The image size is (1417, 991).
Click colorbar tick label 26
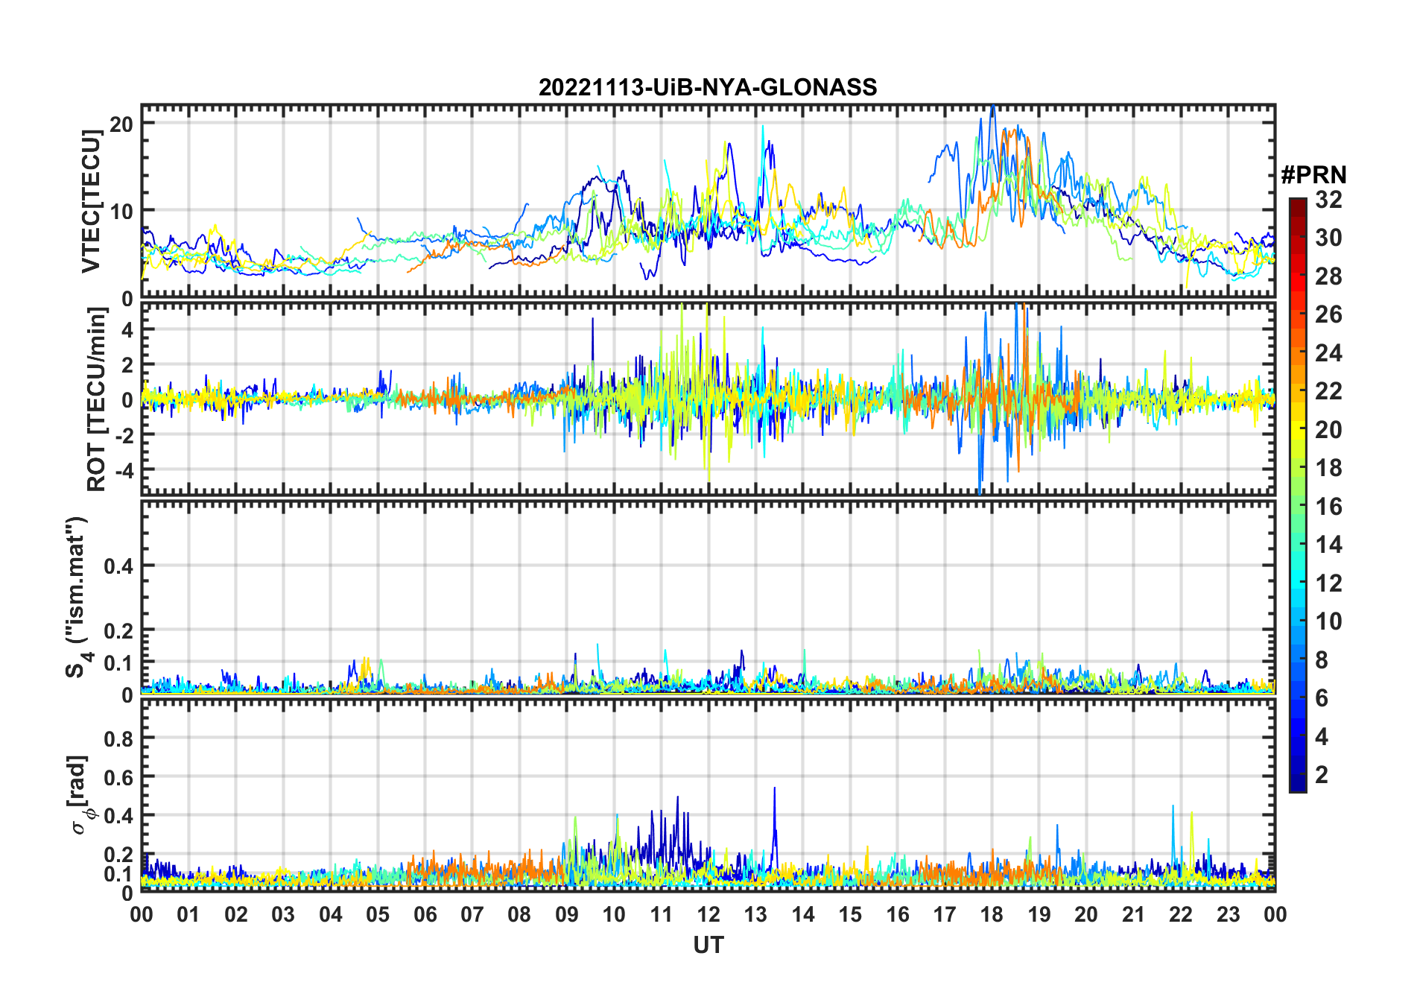coord(1328,314)
